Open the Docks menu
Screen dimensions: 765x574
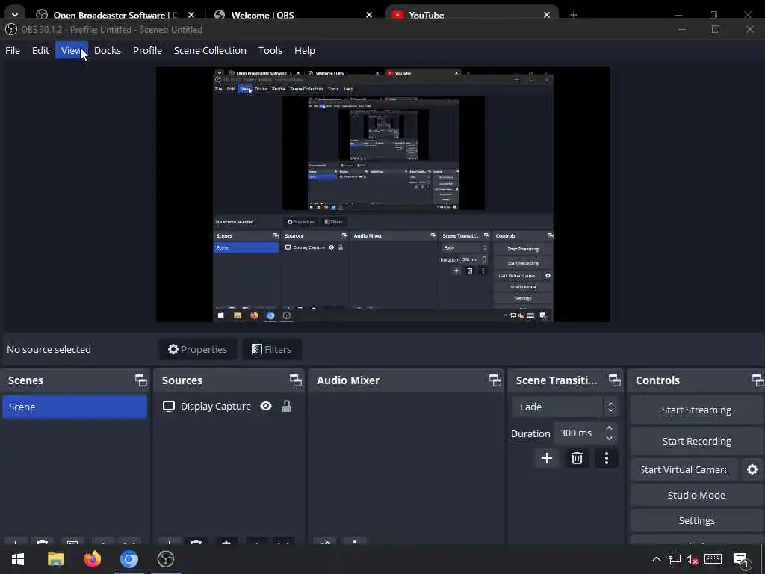pyautogui.click(x=108, y=50)
